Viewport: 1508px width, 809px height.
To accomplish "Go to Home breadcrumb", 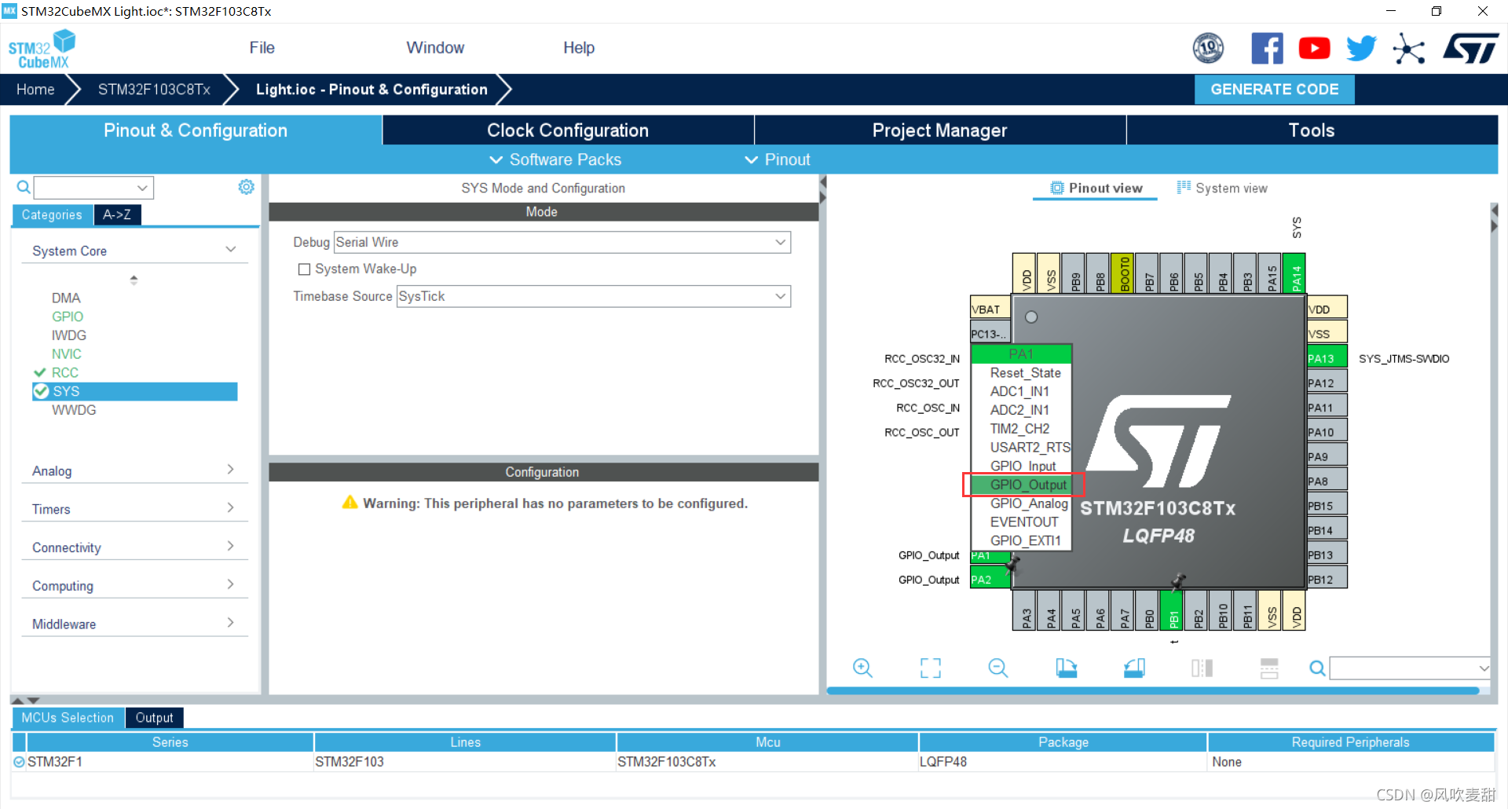I will coord(35,90).
